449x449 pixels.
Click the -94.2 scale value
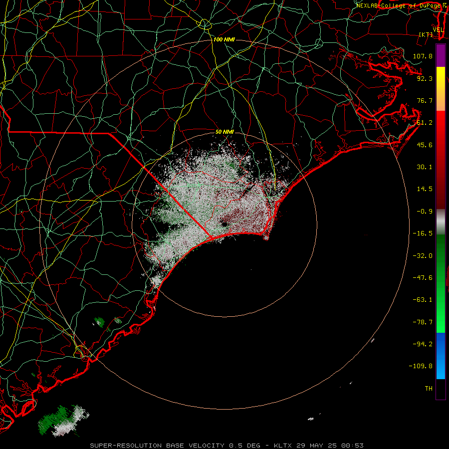click(x=423, y=344)
